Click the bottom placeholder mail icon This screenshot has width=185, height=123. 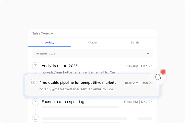(x=36, y=118)
